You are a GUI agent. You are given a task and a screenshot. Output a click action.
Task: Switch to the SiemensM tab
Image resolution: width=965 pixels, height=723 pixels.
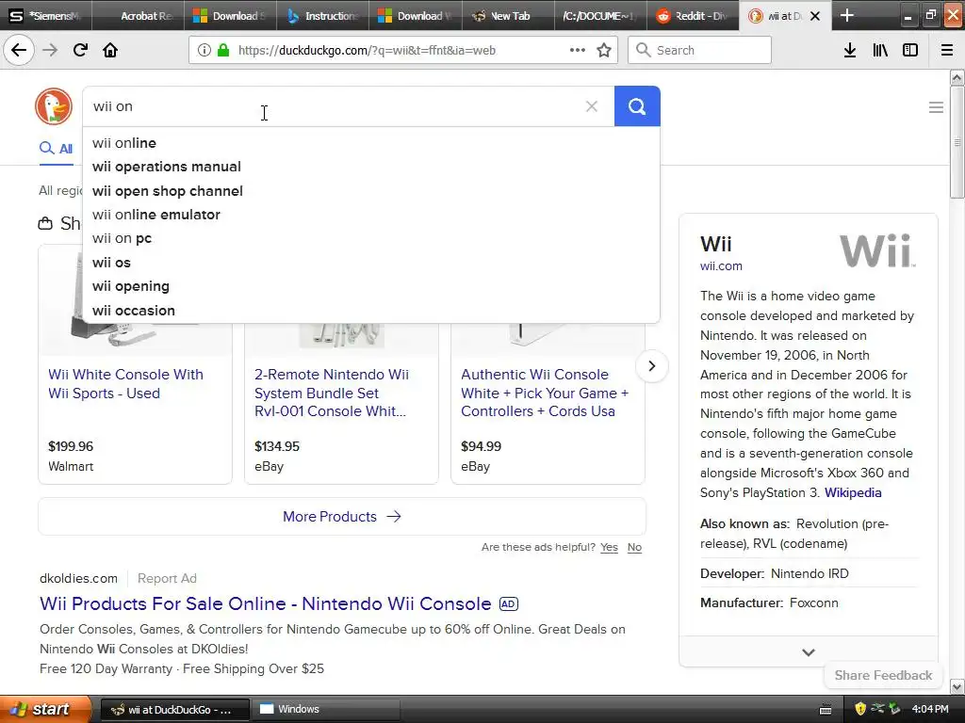click(46, 15)
